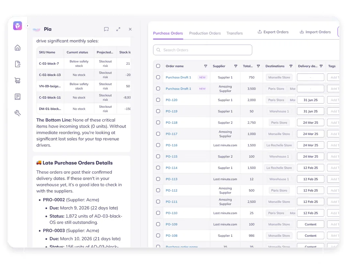Viewport: 347px width, 264px height.
Task: Change the PO-114 delivery date 12 Feb 25
Action: click(310, 168)
